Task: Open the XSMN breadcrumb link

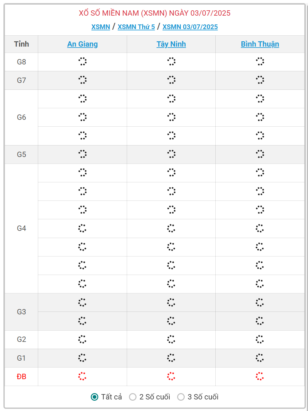Action: 100,27
